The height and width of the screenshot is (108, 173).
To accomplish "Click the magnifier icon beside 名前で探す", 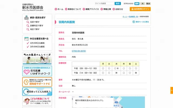I will coord(28,22).
